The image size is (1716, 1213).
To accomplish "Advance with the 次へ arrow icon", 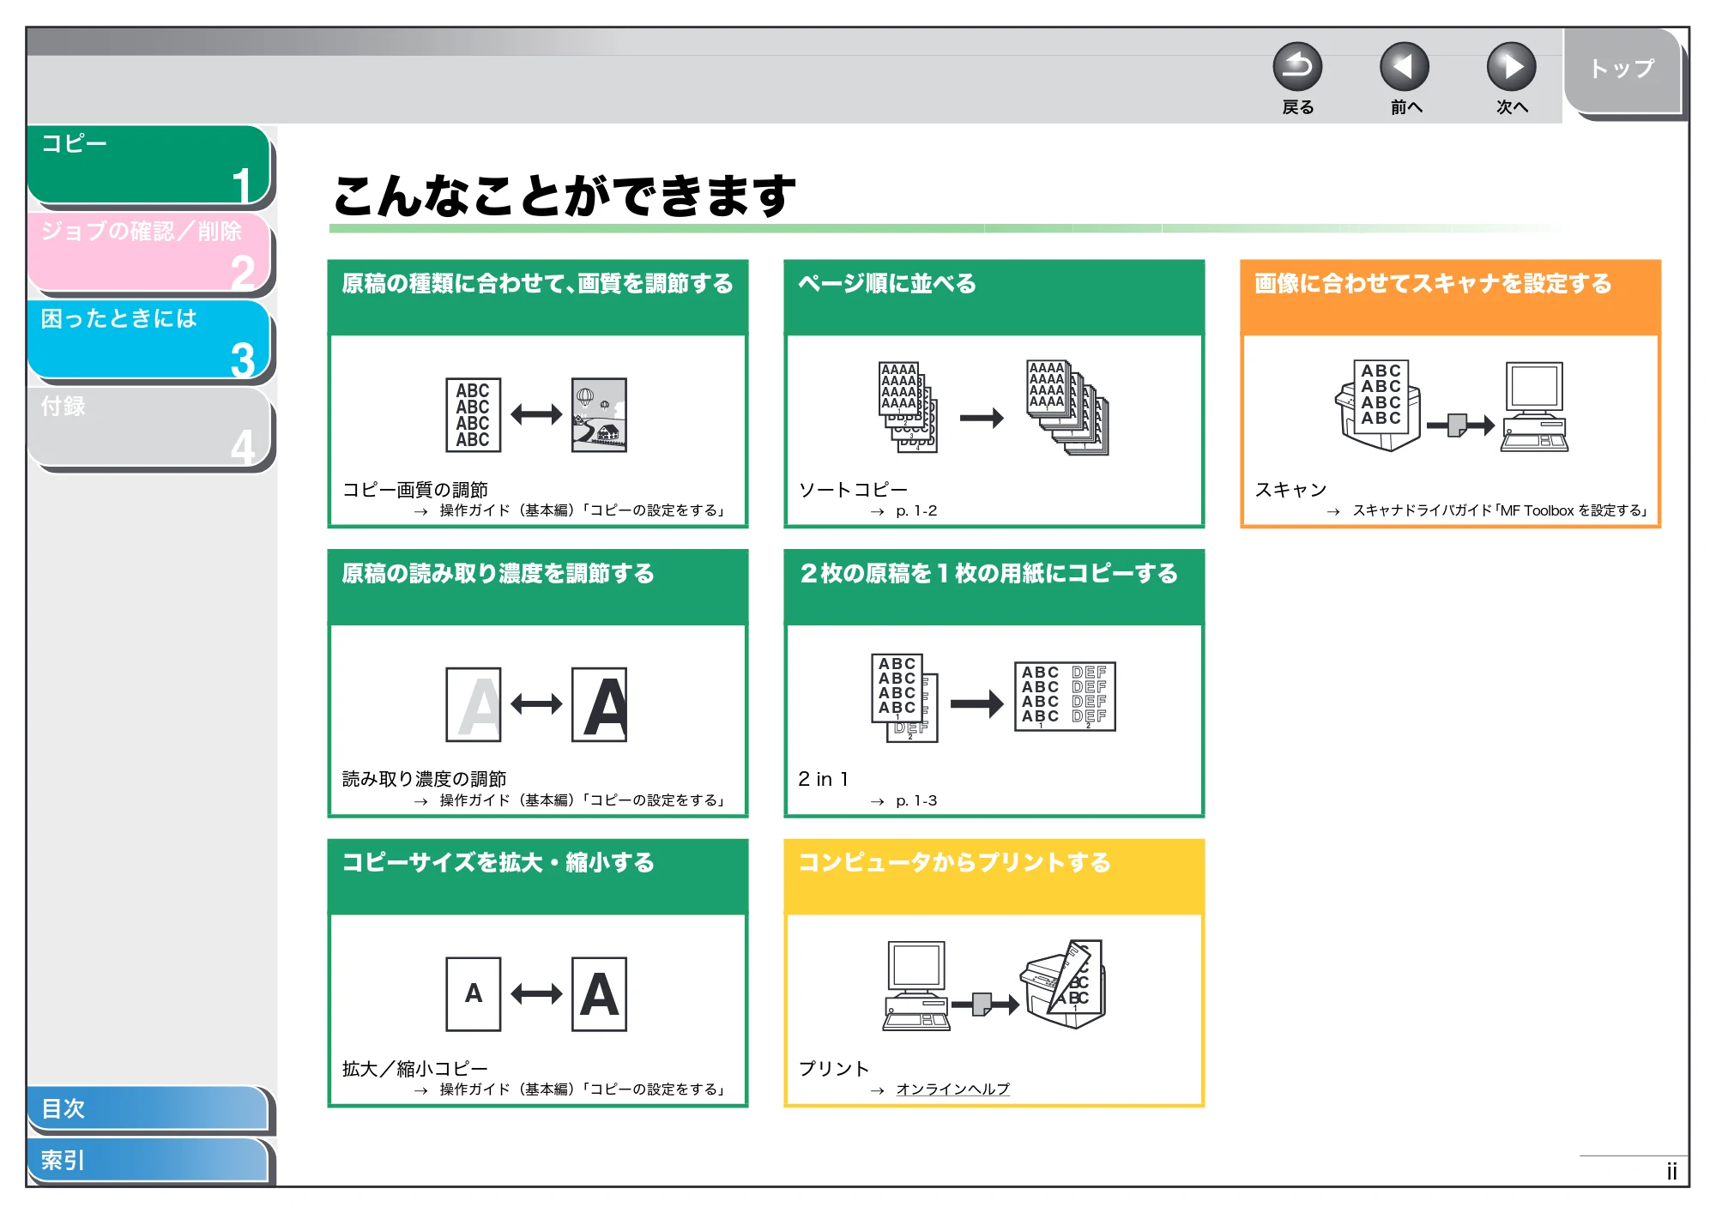I will coord(1512,67).
